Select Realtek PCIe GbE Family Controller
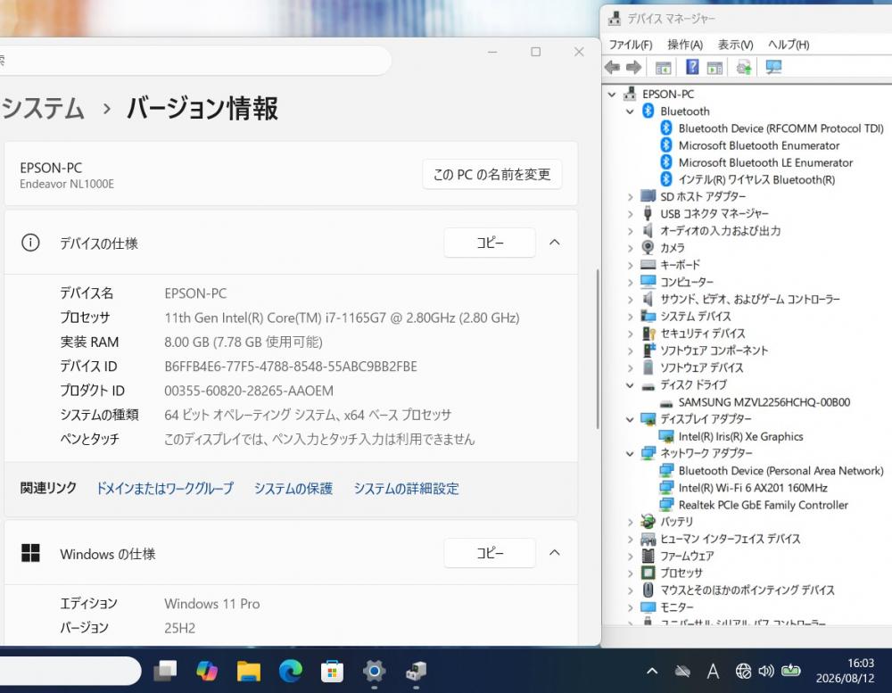This screenshot has height=693, width=892. [763, 505]
